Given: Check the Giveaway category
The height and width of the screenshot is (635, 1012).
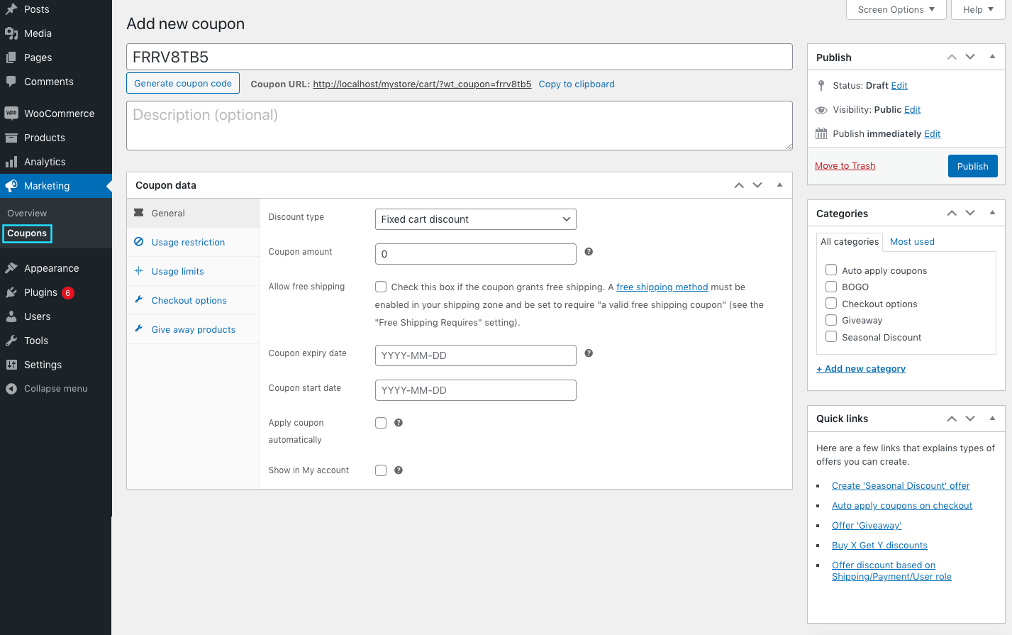Looking at the screenshot, I should (831, 320).
